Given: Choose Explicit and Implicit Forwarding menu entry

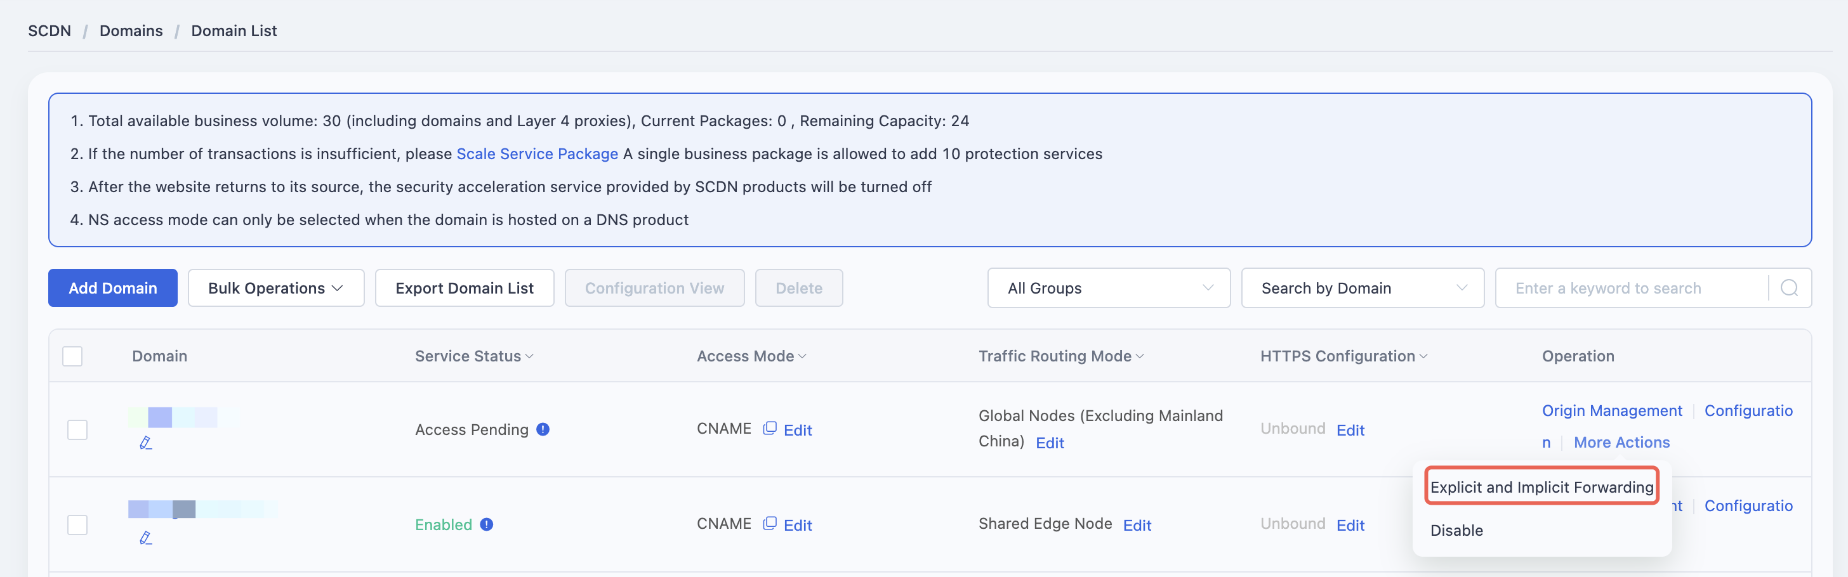Looking at the screenshot, I should click(1541, 488).
